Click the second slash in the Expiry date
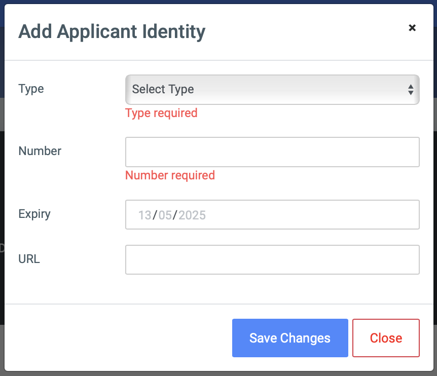This screenshot has height=376, width=437. (175, 215)
